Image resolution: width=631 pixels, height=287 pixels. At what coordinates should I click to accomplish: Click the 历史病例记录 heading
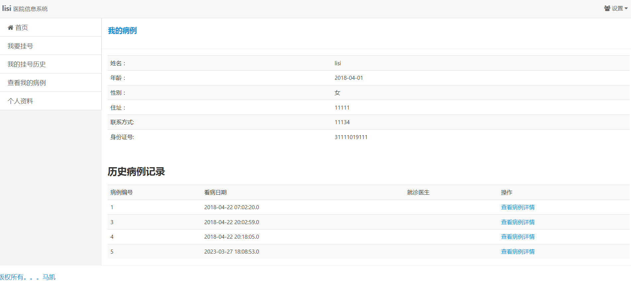pyautogui.click(x=136, y=171)
